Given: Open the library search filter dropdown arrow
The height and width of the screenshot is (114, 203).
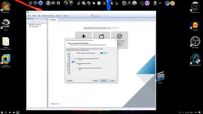Looking at the screenshot, I should pyautogui.click(x=46, y=21).
